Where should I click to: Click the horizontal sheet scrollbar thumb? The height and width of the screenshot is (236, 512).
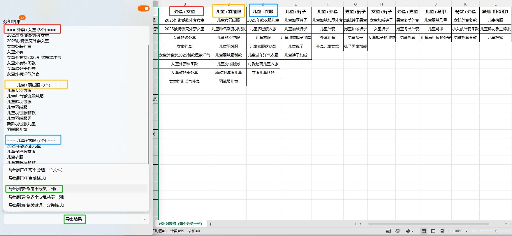click(428, 224)
